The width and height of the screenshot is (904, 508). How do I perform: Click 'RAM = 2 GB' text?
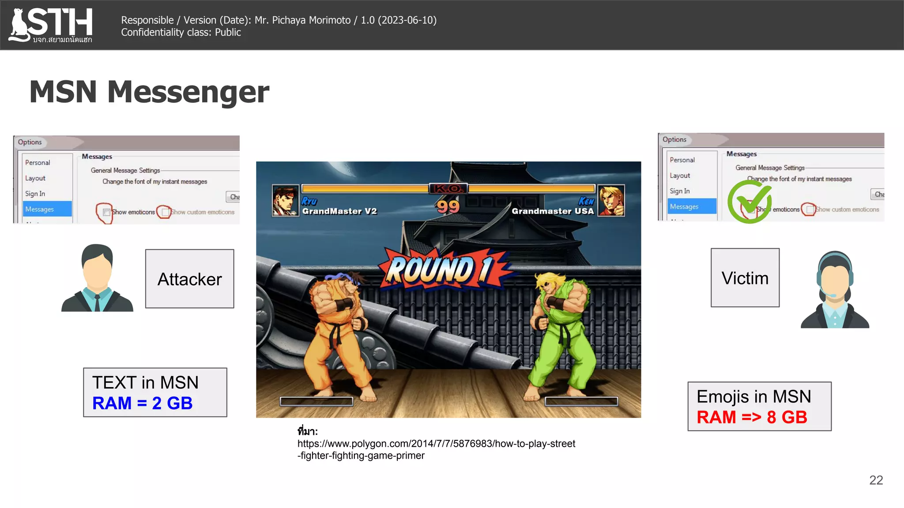tap(142, 403)
